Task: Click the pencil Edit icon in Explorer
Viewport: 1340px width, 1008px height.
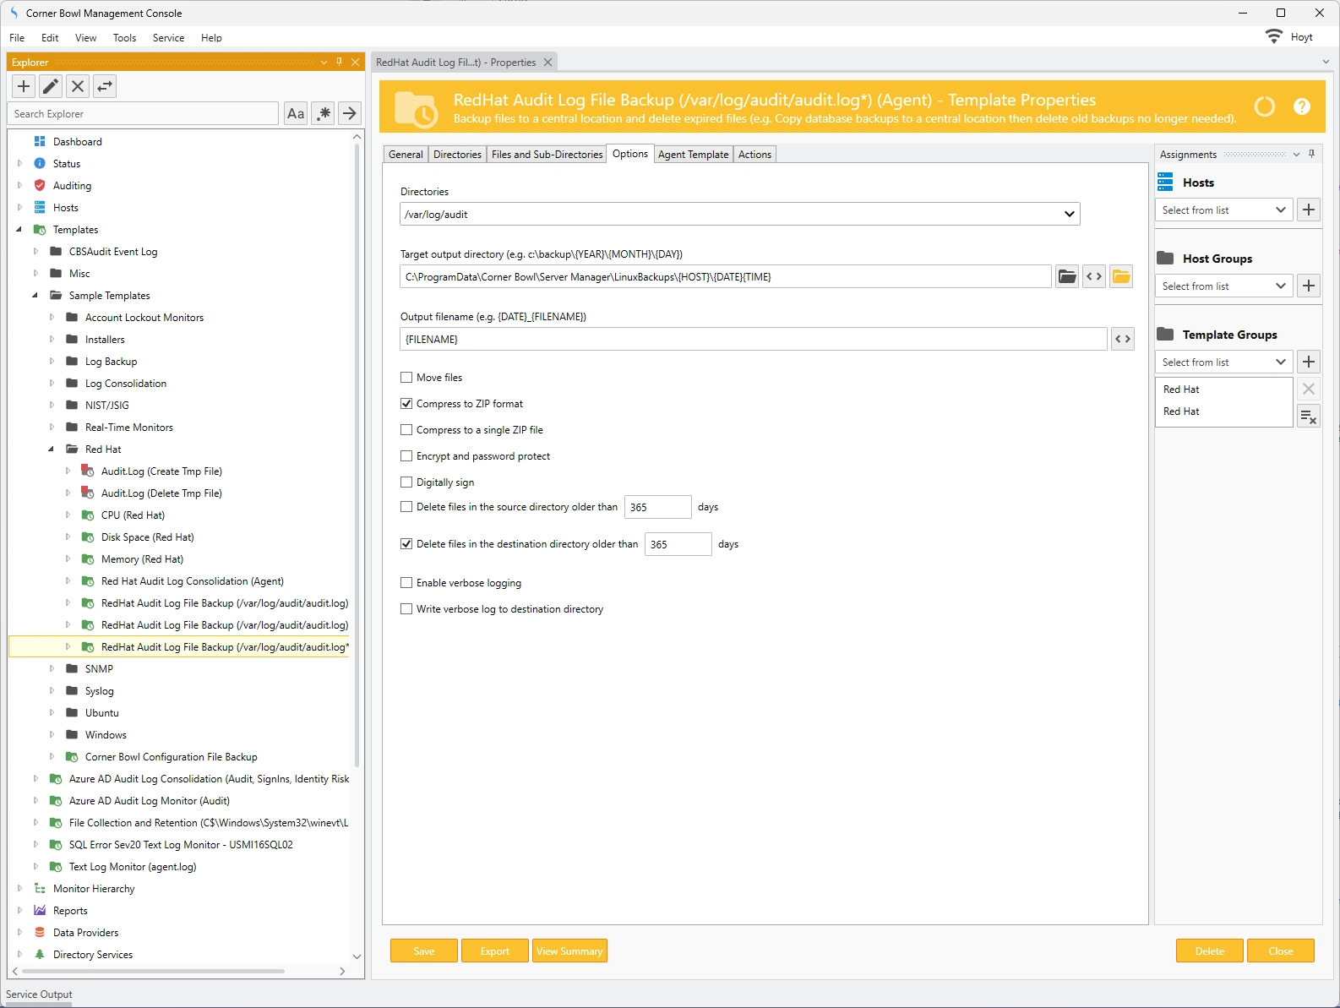Action: [51, 86]
